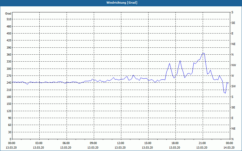The image size is (242, 151).
Task: Select the 06:00 time axis label
Action: click(66, 143)
